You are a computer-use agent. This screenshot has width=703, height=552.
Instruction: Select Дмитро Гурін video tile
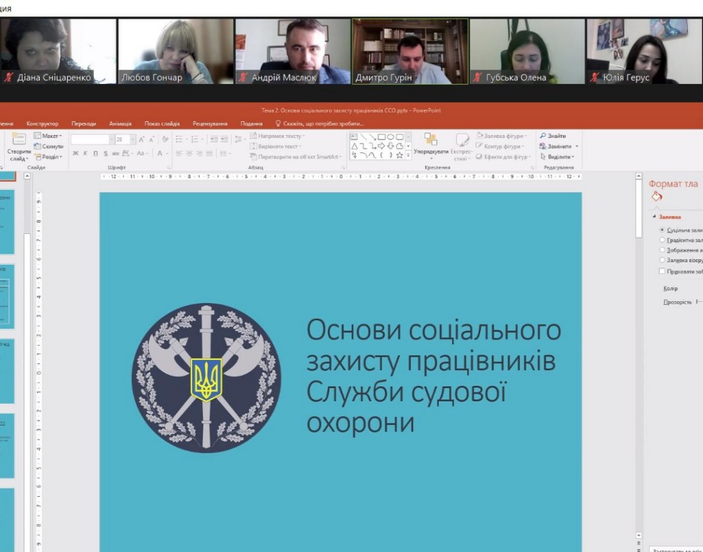point(410,51)
